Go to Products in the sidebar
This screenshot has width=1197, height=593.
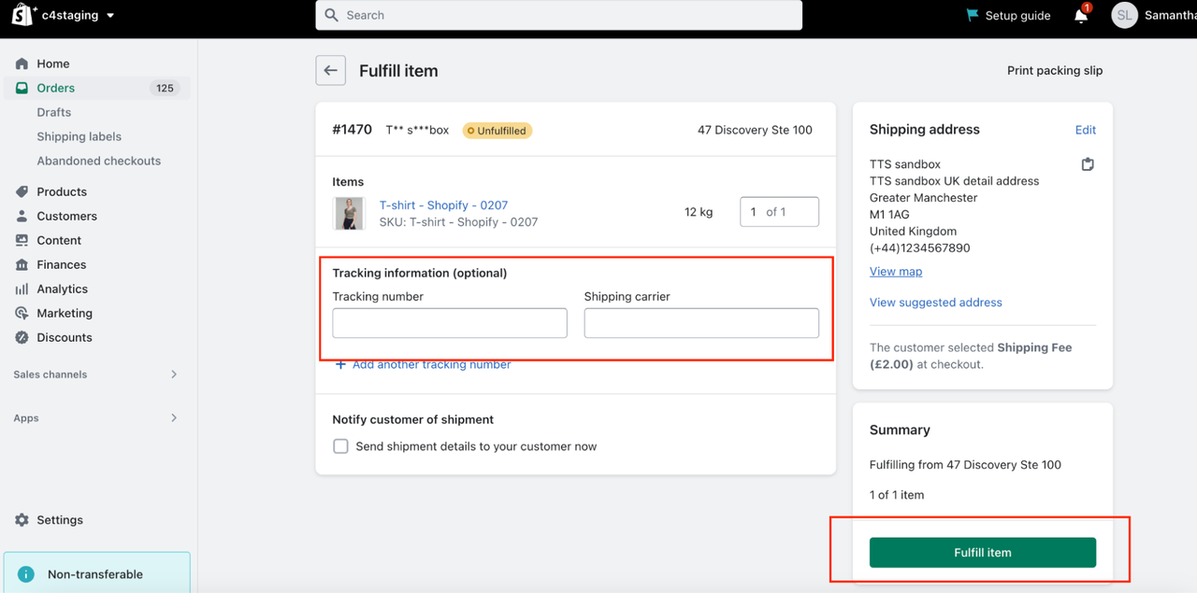62,191
